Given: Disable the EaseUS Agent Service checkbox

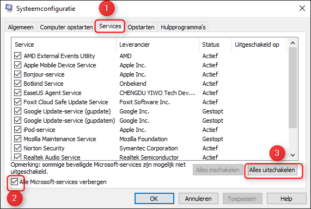Looking at the screenshot, I should (17, 93).
